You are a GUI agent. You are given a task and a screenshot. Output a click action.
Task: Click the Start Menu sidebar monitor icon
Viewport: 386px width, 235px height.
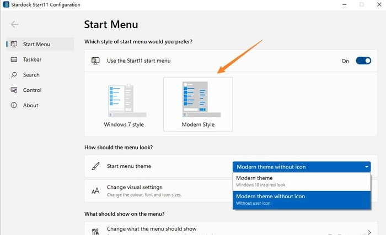(x=14, y=44)
